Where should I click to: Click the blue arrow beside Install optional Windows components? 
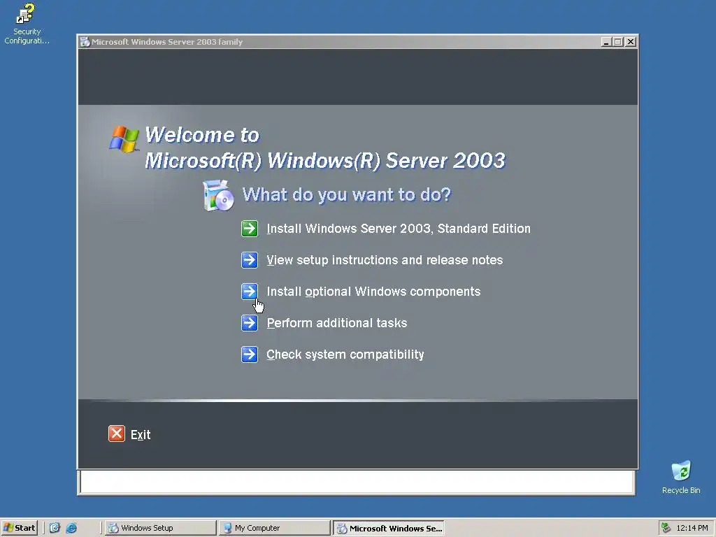[x=250, y=292]
